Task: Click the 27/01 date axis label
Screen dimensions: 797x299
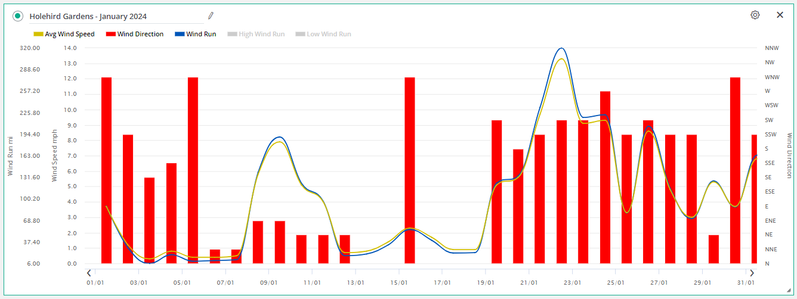Action: pyautogui.click(x=659, y=283)
